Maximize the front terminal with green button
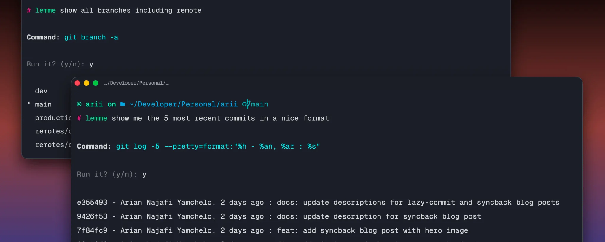 coord(95,83)
